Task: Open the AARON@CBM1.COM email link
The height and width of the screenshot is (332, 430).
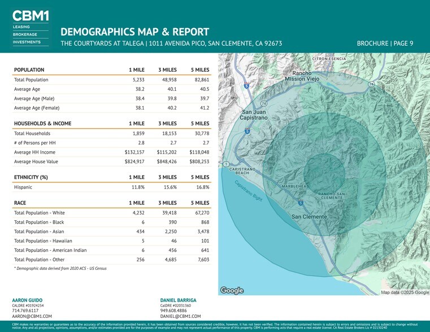Action: click(32, 317)
